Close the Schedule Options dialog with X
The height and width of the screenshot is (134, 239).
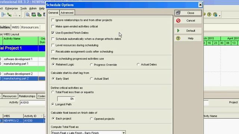(x=200, y=5)
